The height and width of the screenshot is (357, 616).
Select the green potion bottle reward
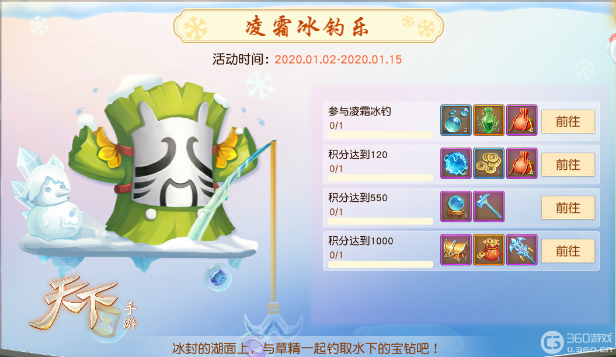coord(489,120)
